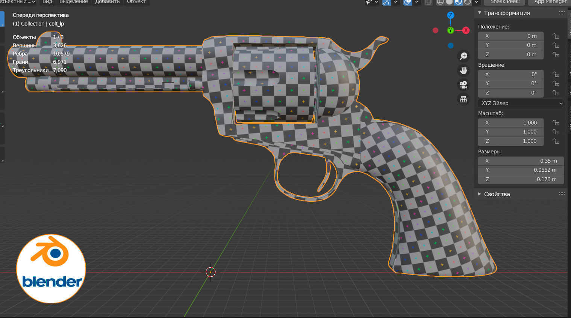The image size is (571, 318).
Task: Toggle X-ray mode icon
Action: [429, 2]
